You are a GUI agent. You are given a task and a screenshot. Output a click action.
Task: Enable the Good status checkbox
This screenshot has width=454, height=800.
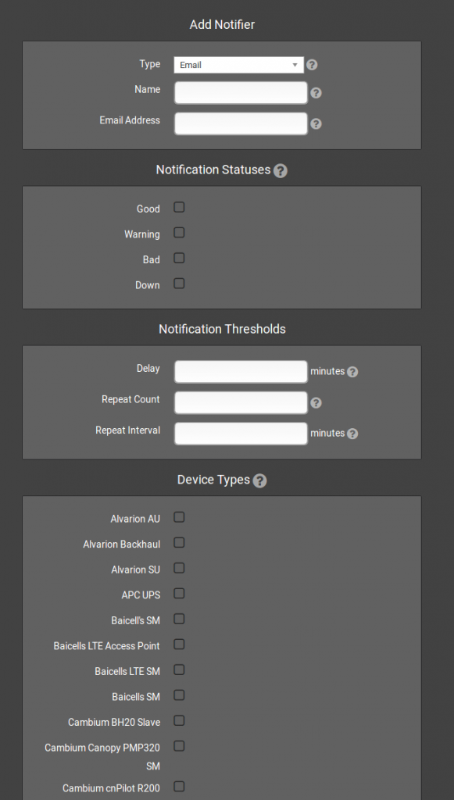click(x=179, y=207)
